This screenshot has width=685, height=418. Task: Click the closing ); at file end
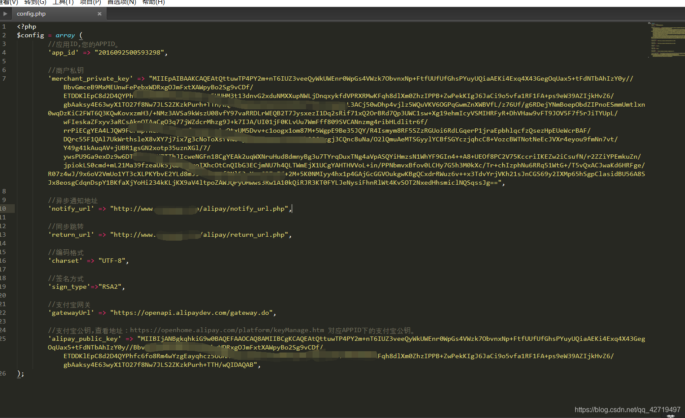[20, 373]
